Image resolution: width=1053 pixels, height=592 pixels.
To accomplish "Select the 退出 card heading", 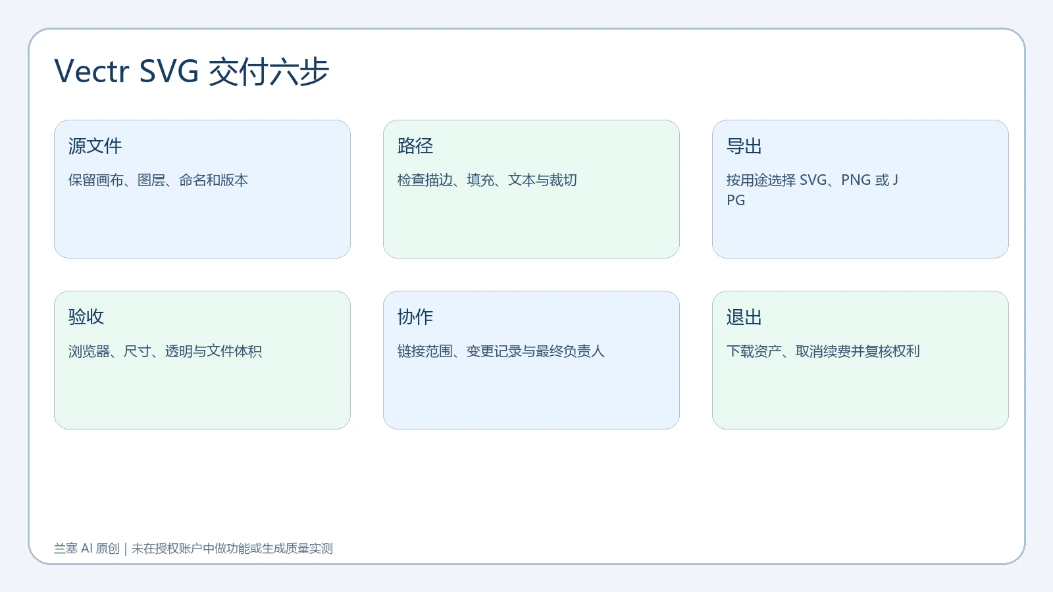I will (744, 317).
